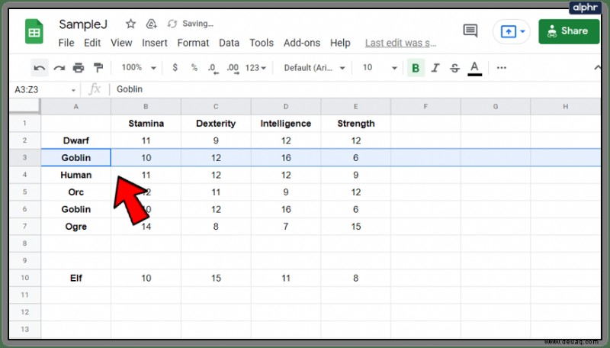610x348 pixels.
Task: Click the formula bar containing Goblin
Action: (x=356, y=89)
